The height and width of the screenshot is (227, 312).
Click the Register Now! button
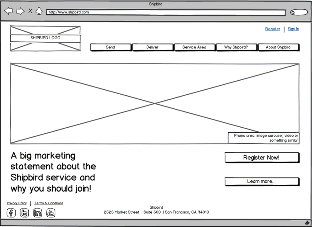262,158
